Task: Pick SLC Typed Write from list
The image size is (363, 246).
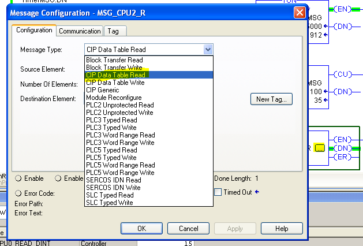Action: 149,203
